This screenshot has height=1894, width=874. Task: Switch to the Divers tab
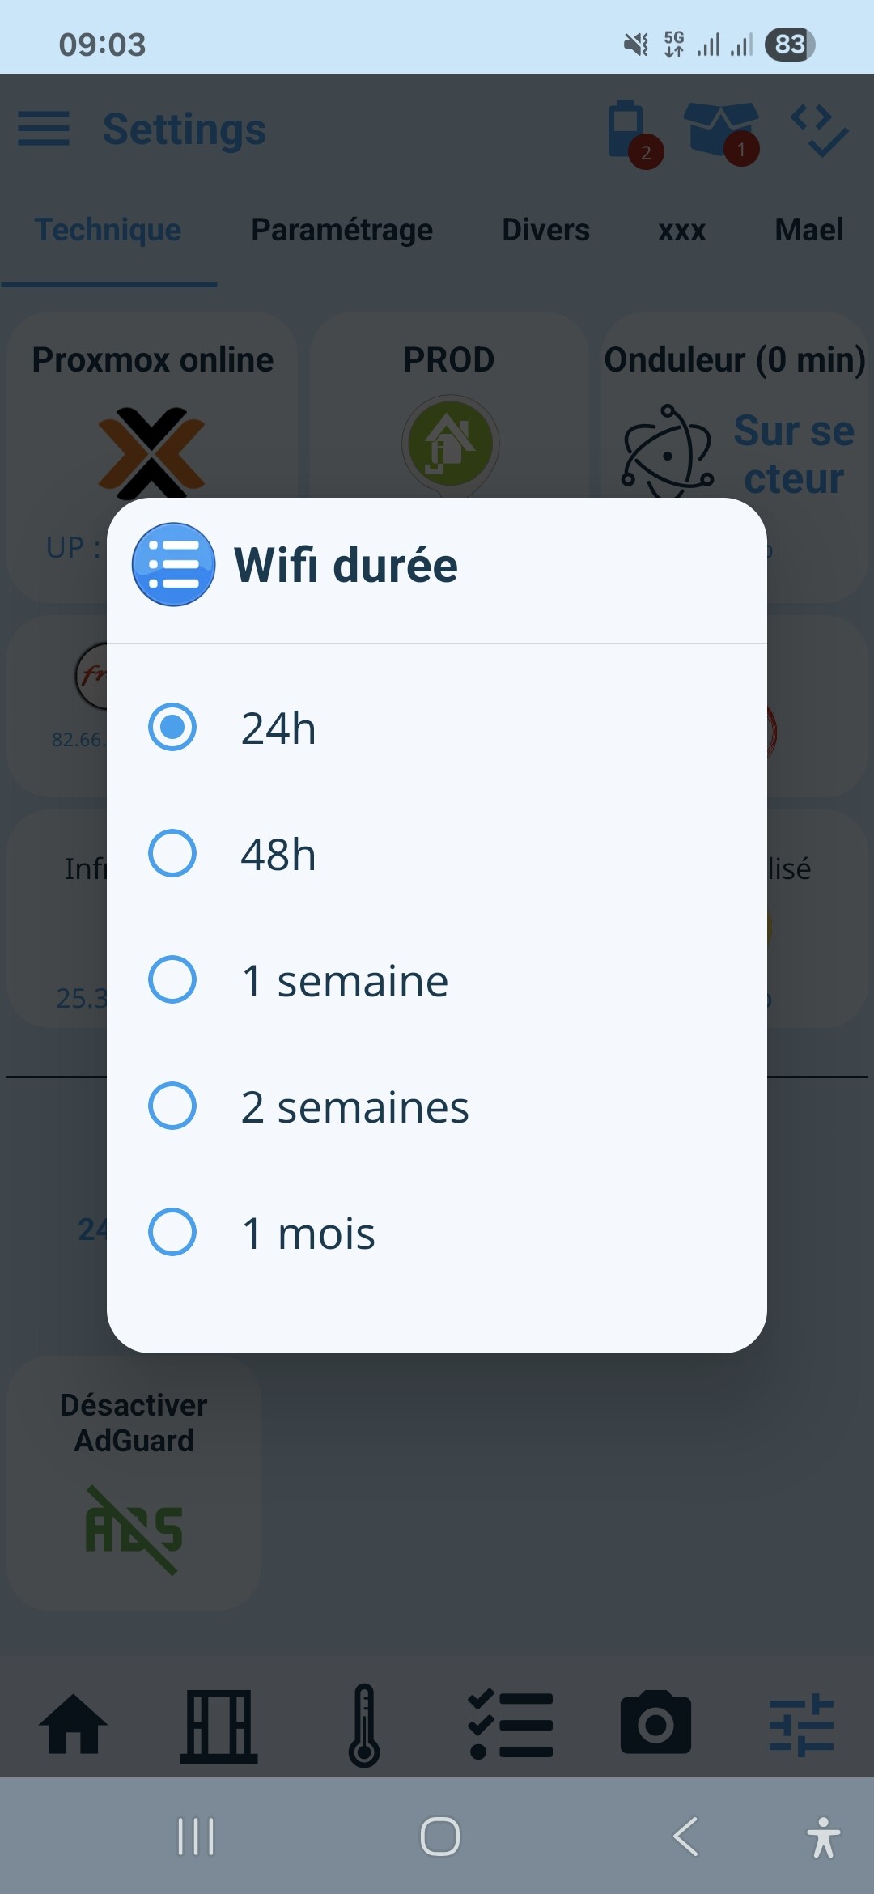tap(545, 230)
